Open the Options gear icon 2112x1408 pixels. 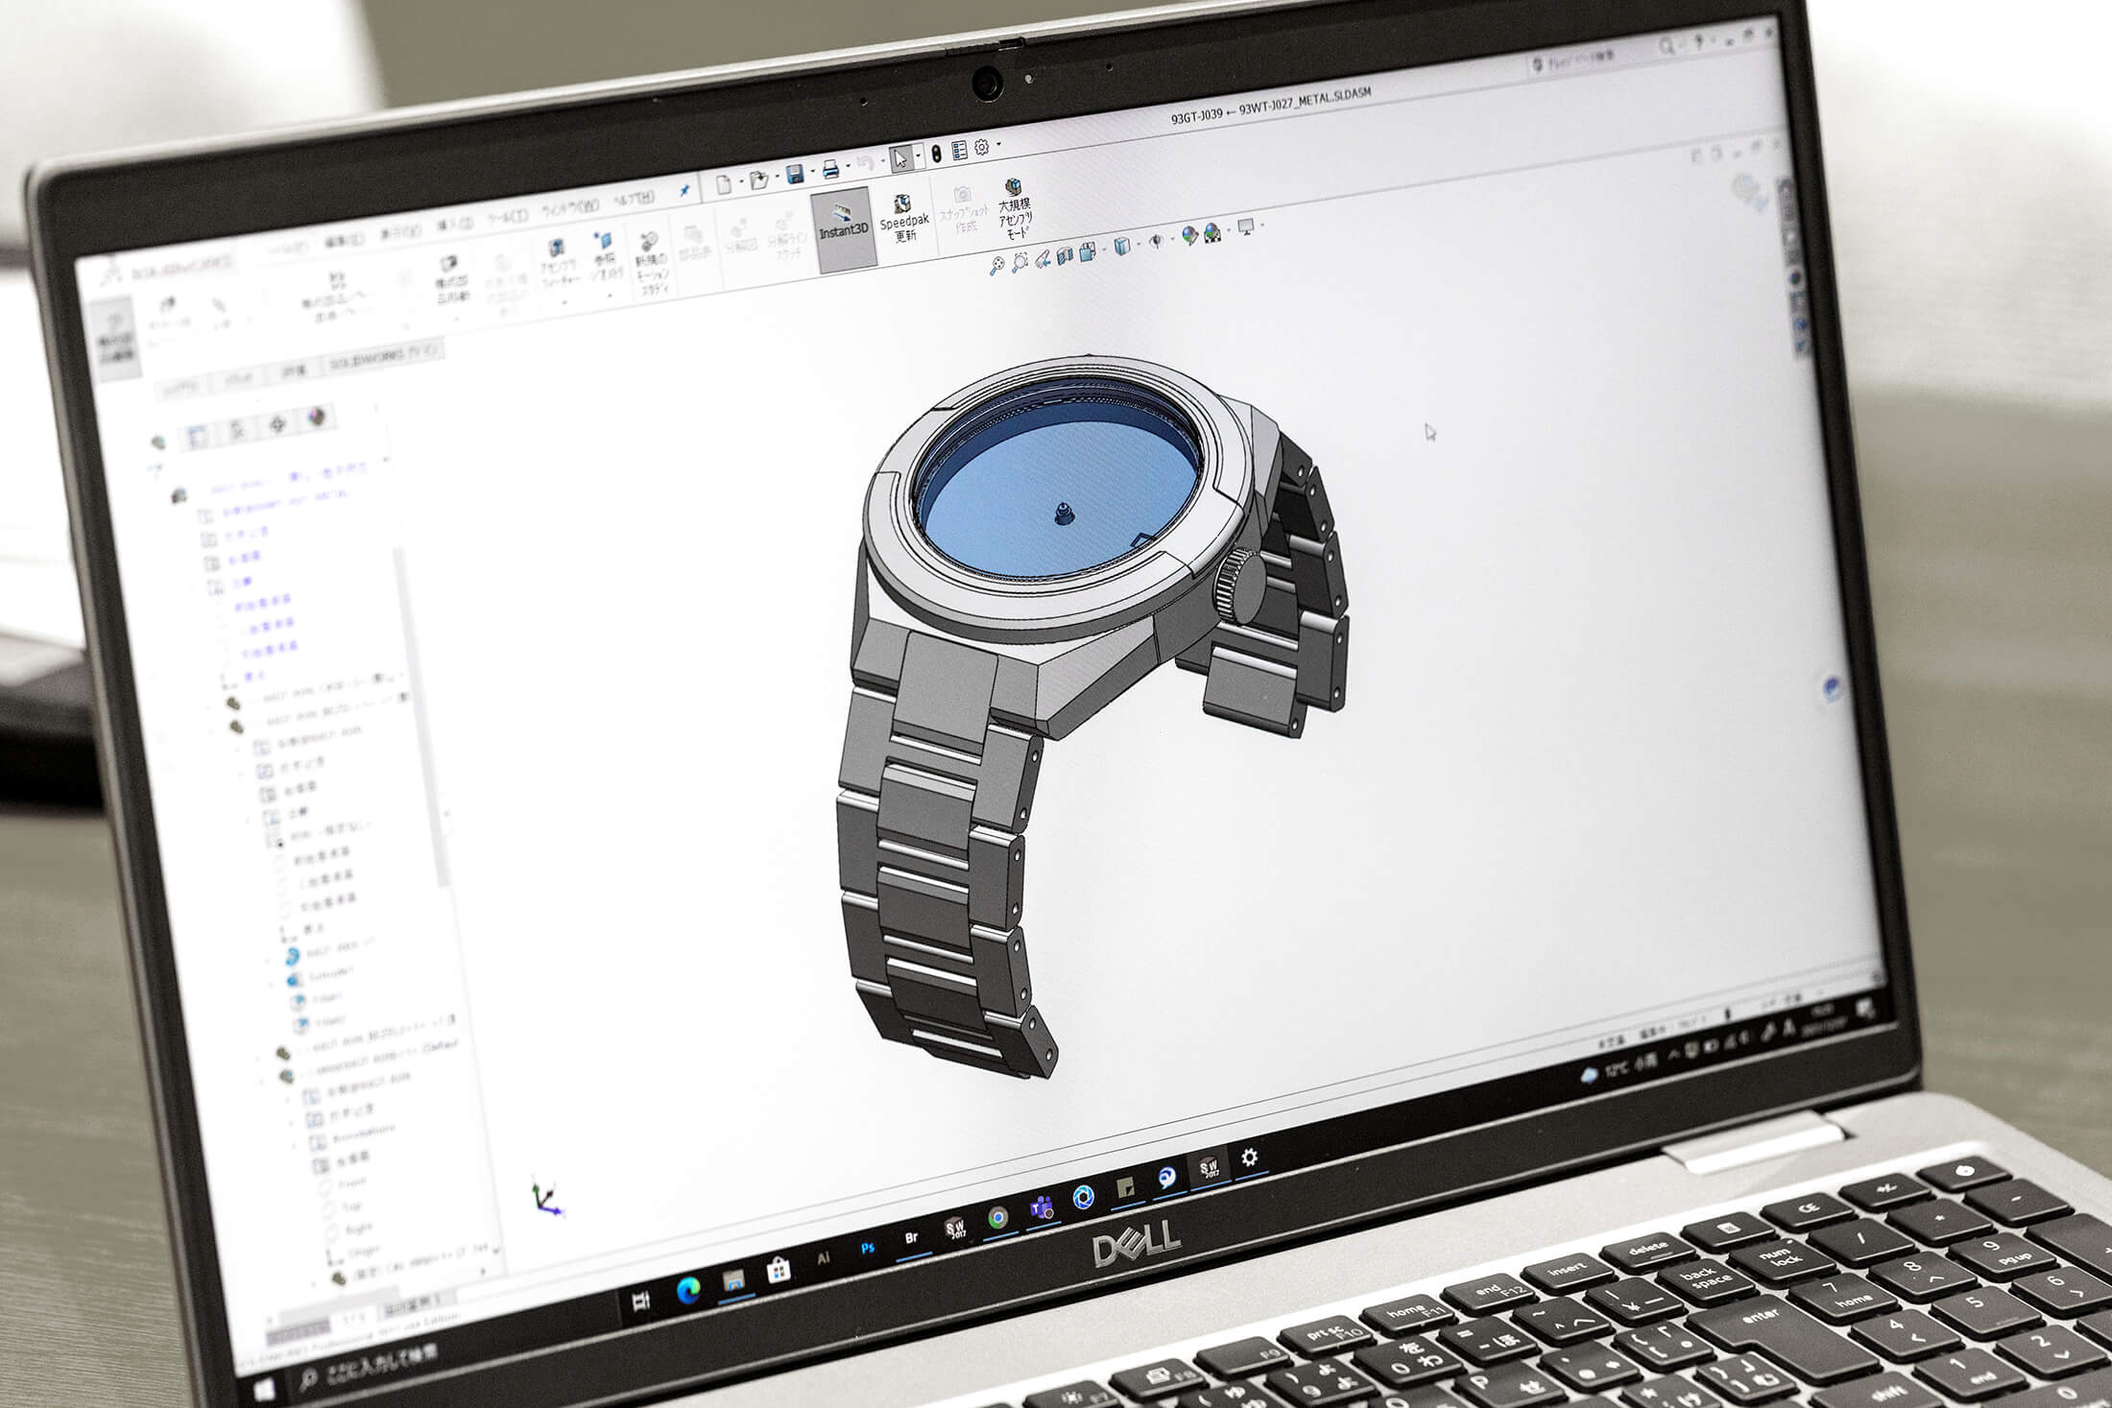981,148
